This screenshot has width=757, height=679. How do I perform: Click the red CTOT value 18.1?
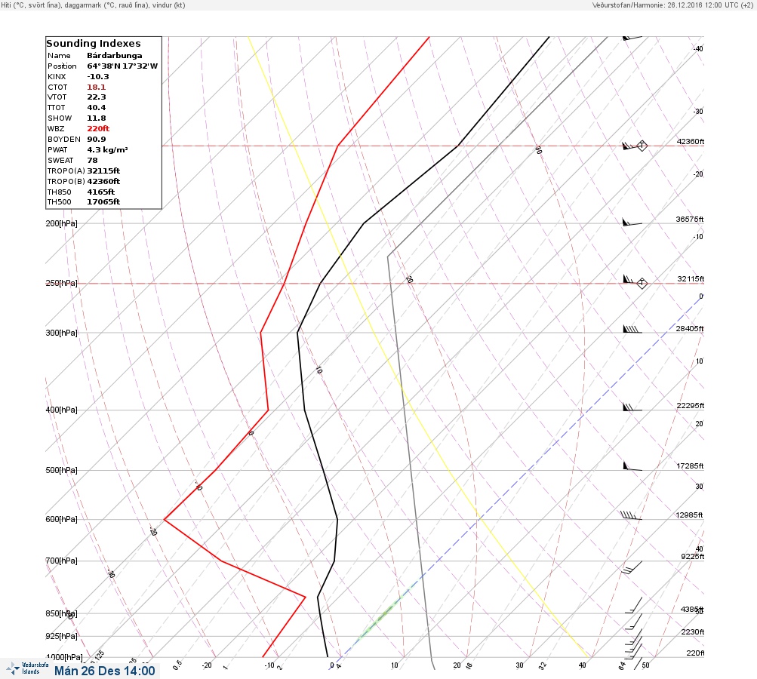pos(96,88)
